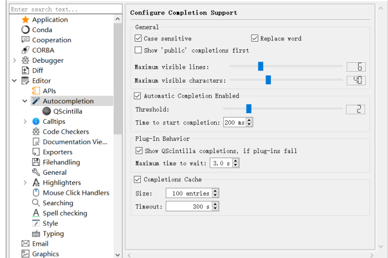Expand the Highlighters tree node
Viewport: 388px width, 258px height.
pyautogui.click(x=25, y=183)
